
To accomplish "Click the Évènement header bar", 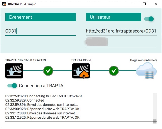I will tap(40, 17).
